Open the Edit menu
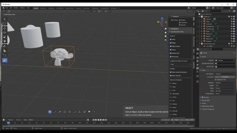The width and height of the screenshot is (237, 133). tap(11, 8)
